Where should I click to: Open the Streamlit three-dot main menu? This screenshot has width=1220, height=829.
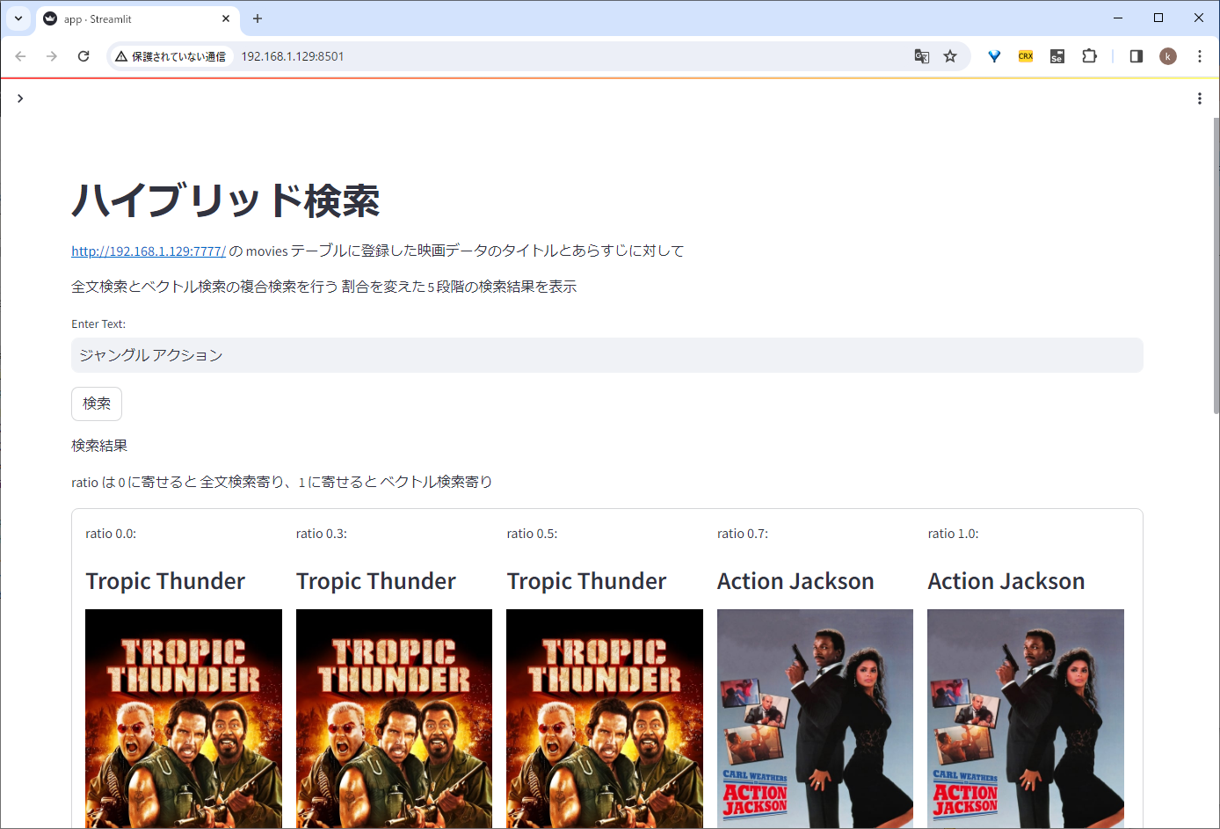1199,98
